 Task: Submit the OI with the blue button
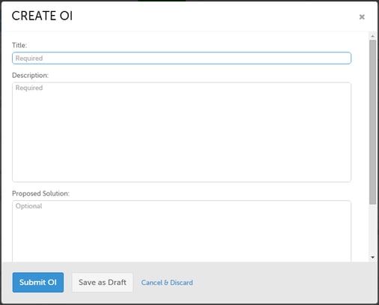click(x=38, y=283)
